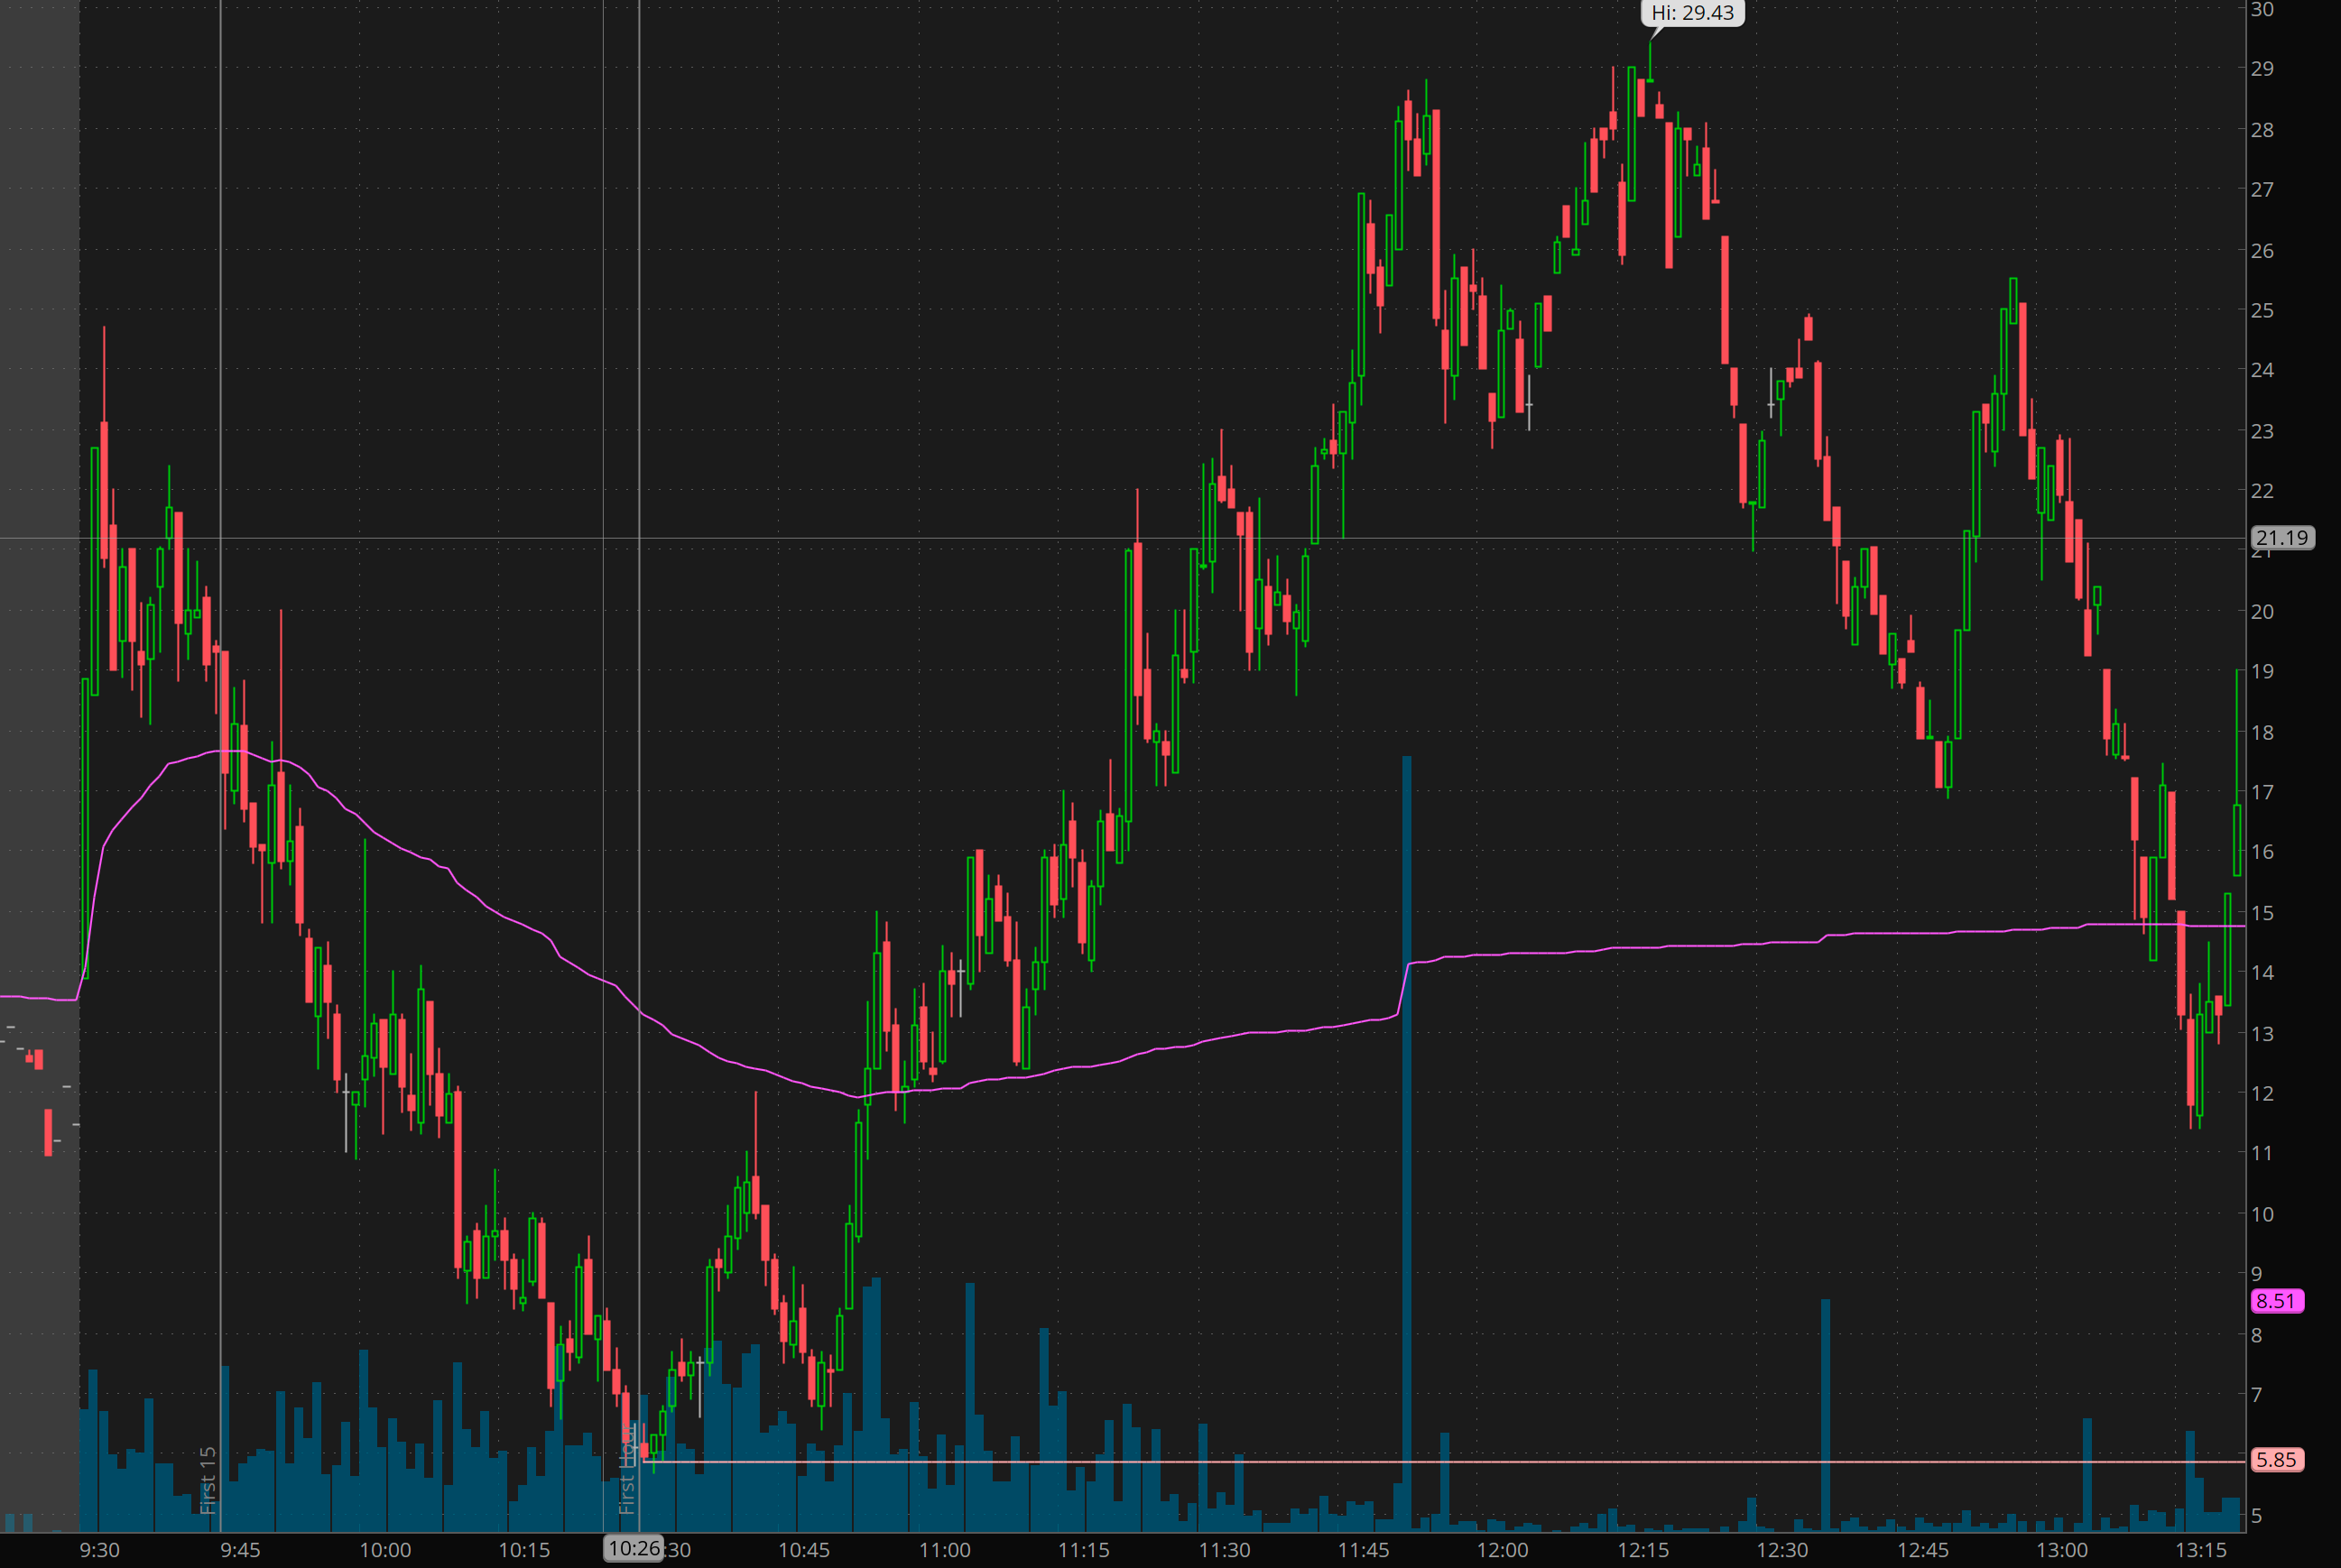Click the Hi: 29.43 price bubble
Screen dimensions: 2341x1568
[1692, 13]
